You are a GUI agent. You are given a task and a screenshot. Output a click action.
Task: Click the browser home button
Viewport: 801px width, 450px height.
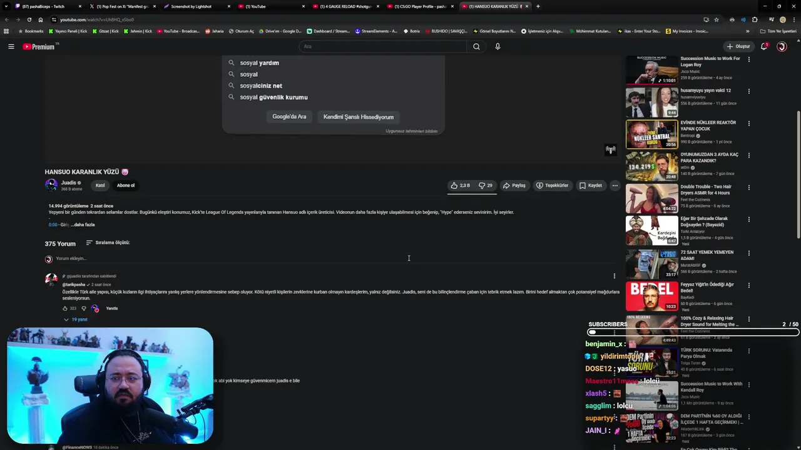pos(41,19)
